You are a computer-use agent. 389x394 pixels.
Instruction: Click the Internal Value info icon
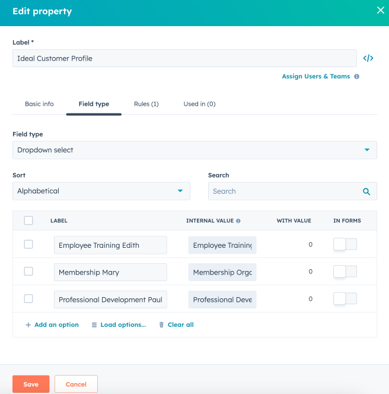coord(238,221)
